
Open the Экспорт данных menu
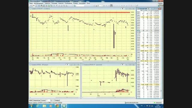(x=39, y=3)
